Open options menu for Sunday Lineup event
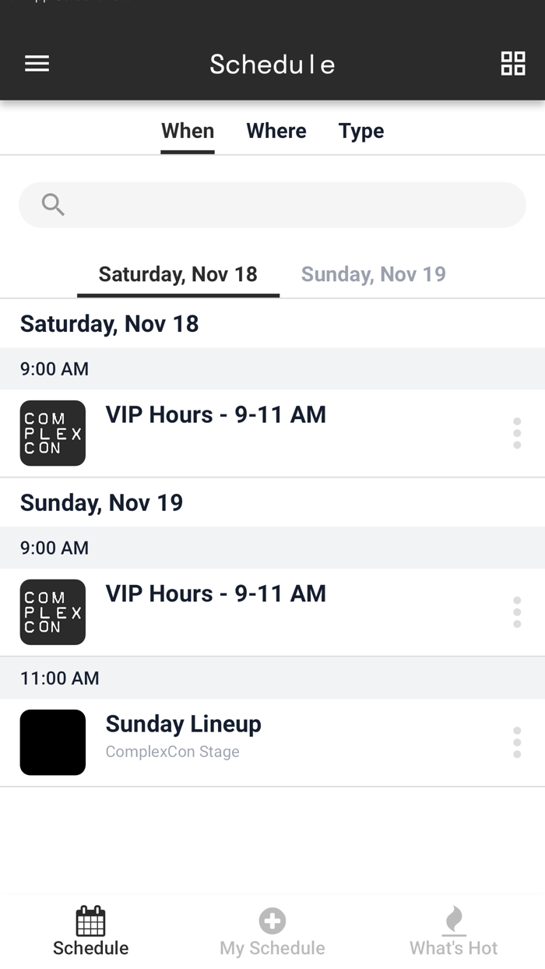Viewport: 545px width, 969px height. pyautogui.click(x=517, y=742)
